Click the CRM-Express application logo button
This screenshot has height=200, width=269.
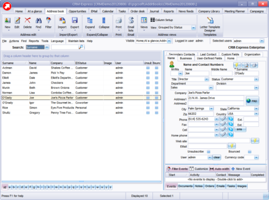click(7, 6)
